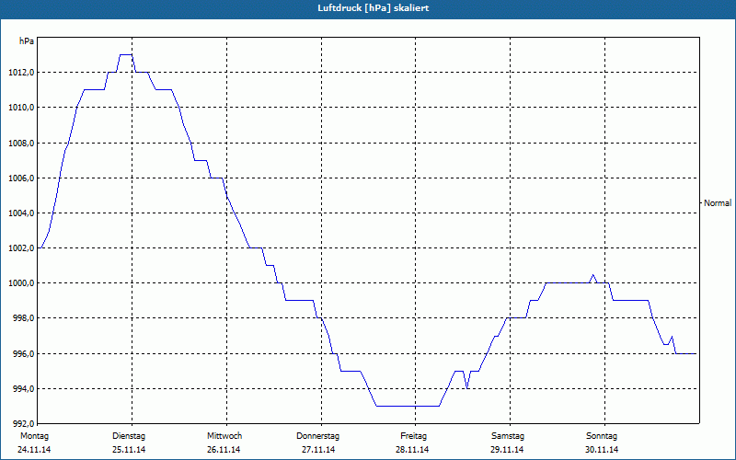Screen dimensions: 736x460
Task: Click the date 29.11.14
Action: pyautogui.click(x=507, y=450)
